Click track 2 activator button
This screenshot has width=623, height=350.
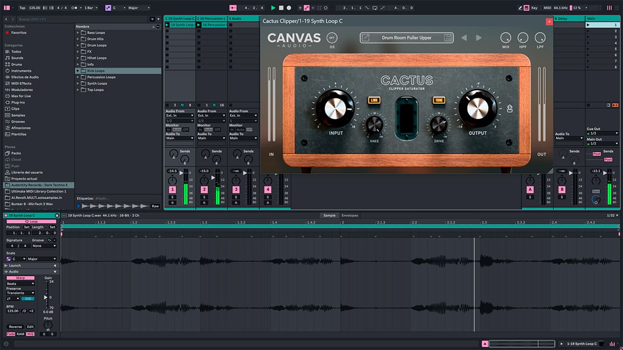pos(204,190)
